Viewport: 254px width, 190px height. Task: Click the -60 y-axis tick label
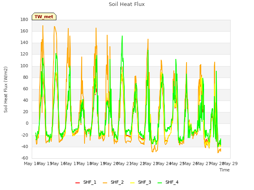tap(25, 158)
